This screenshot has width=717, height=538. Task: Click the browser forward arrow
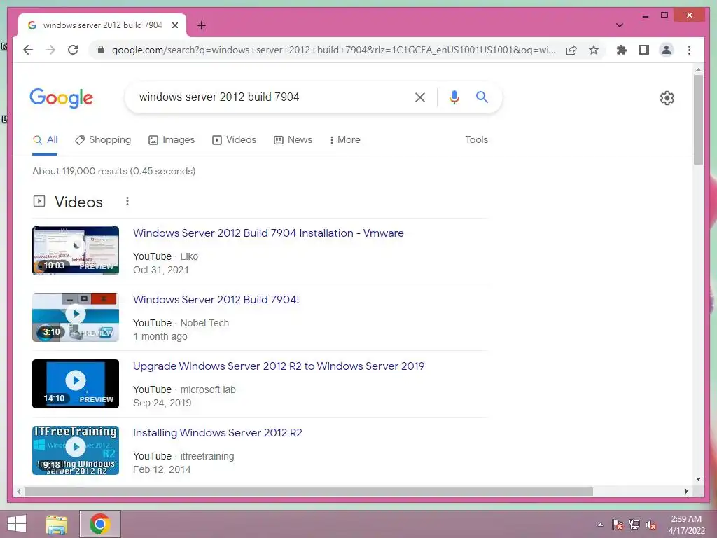click(50, 50)
